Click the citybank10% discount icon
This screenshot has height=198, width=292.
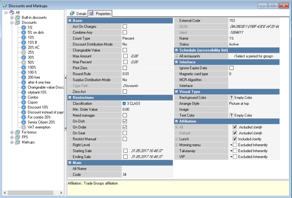(x=24, y=92)
